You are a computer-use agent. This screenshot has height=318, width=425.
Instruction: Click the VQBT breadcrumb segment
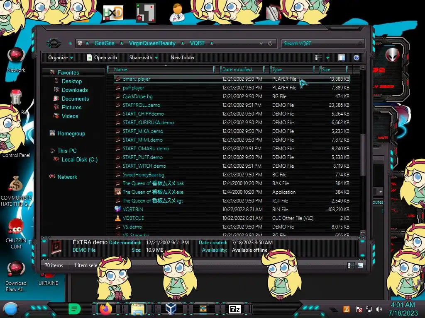(x=197, y=43)
